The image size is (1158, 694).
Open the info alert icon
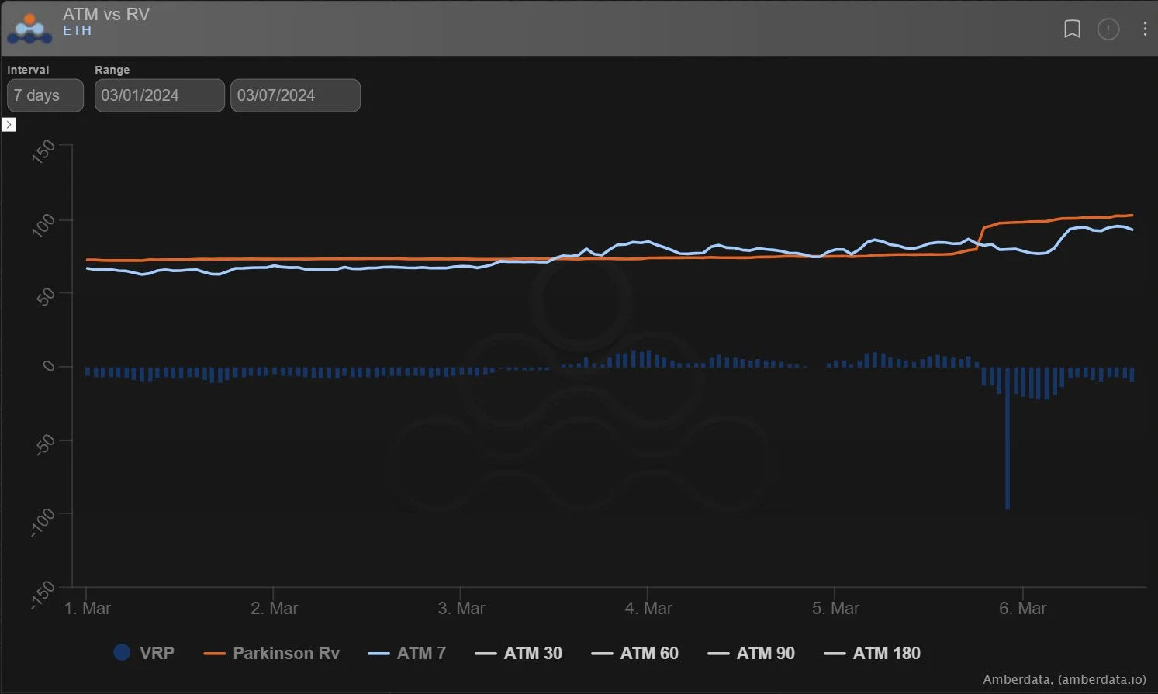1108,29
